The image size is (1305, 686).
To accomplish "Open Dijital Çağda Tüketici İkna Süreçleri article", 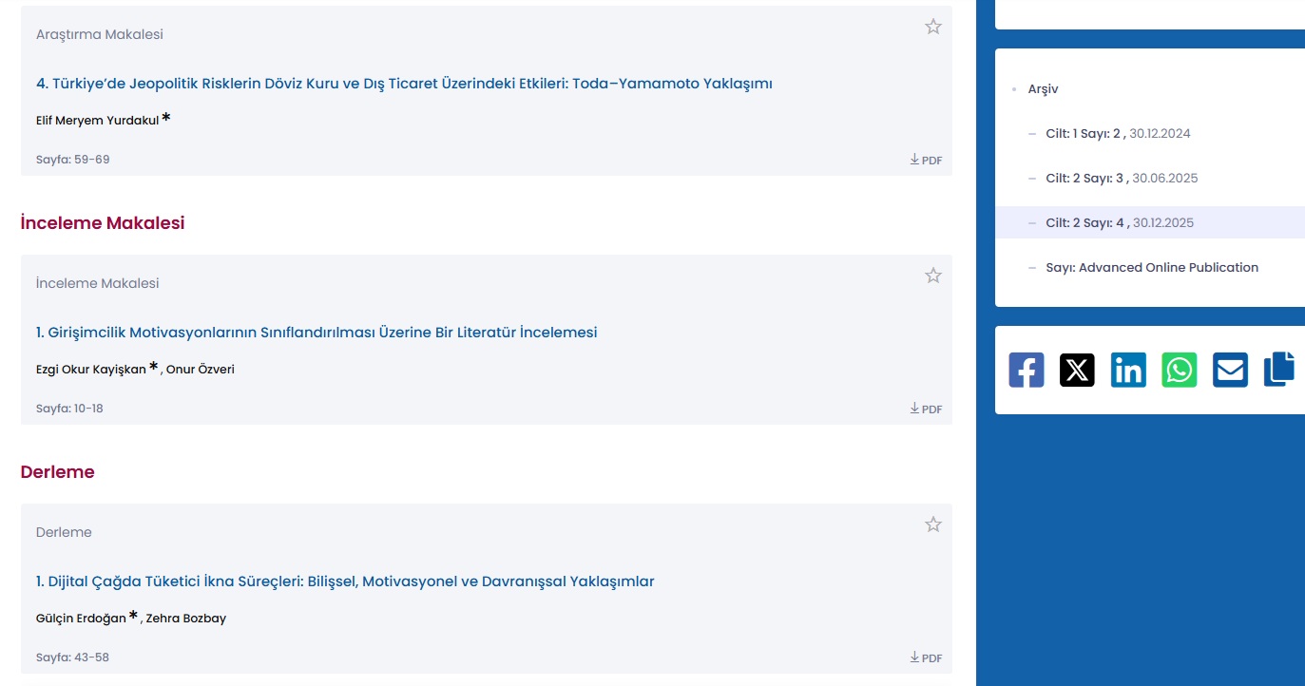I will [345, 581].
